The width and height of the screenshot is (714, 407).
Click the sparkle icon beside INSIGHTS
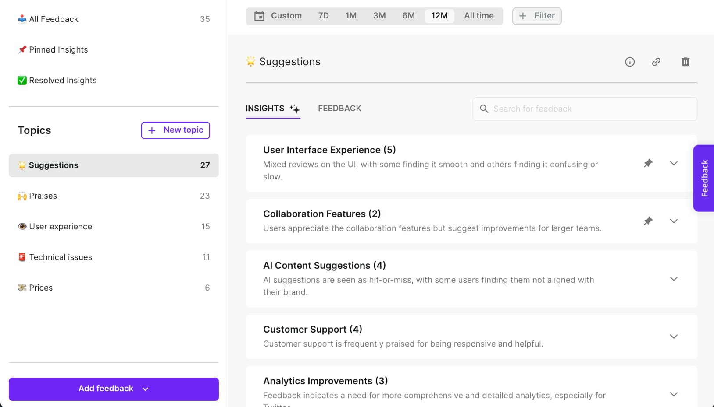[x=295, y=109]
